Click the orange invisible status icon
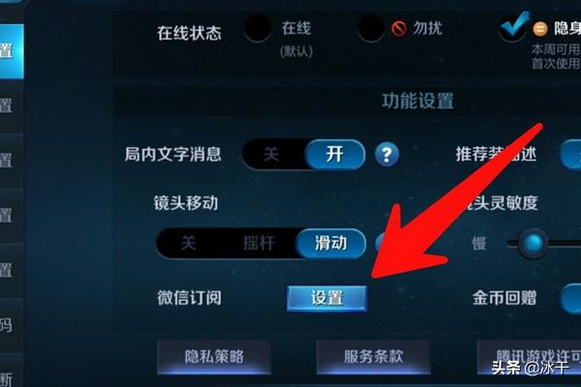This screenshot has width=581, height=387. tap(540, 29)
